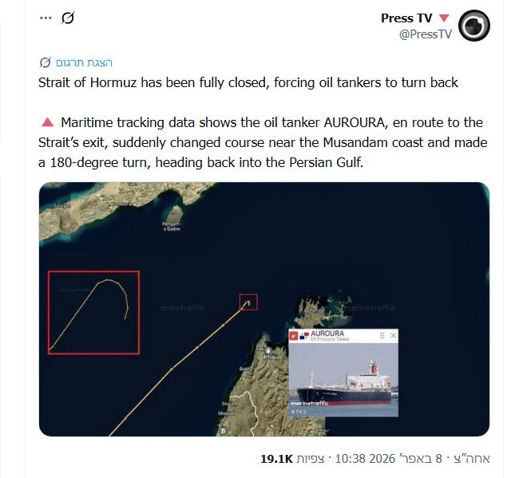The height and width of the screenshot is (478, 519).
Task: Click the grid drag handle on AUROURA popup
Action: pos(382,336)
